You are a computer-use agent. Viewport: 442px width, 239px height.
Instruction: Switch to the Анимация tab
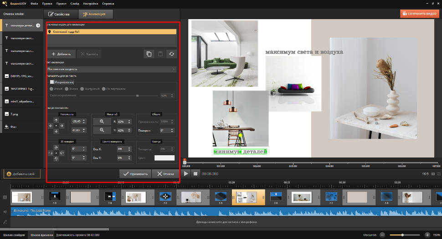point(96,14)
